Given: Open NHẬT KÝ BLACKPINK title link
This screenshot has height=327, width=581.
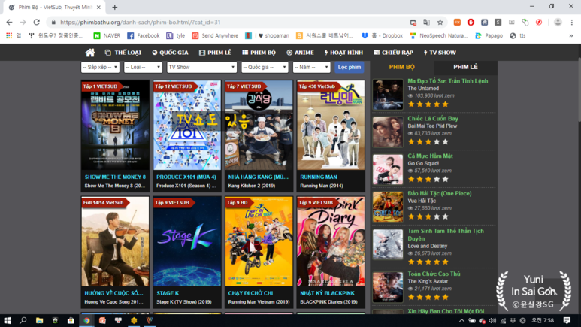Looking at the screenshot, I should tap(327, 293).
